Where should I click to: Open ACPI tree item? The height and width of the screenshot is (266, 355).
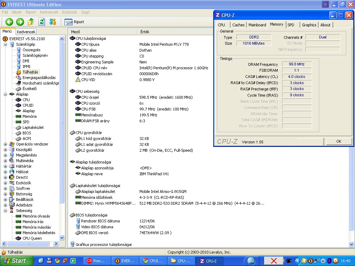coord(27,139)
